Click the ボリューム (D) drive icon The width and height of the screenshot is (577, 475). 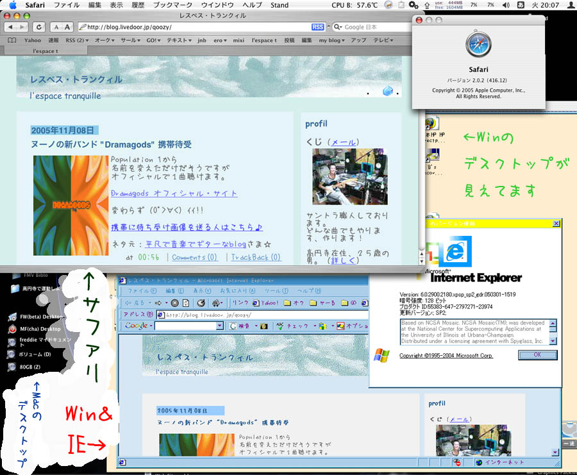[x=12, y=354]
